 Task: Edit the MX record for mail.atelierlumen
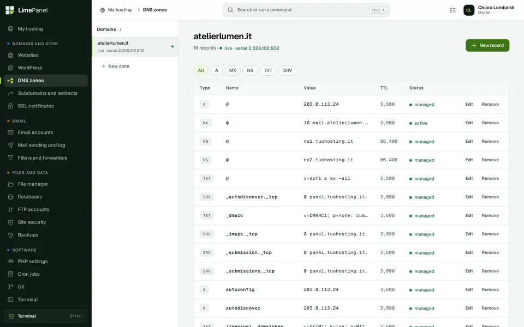pyautogui.click(x=469, y=123)
